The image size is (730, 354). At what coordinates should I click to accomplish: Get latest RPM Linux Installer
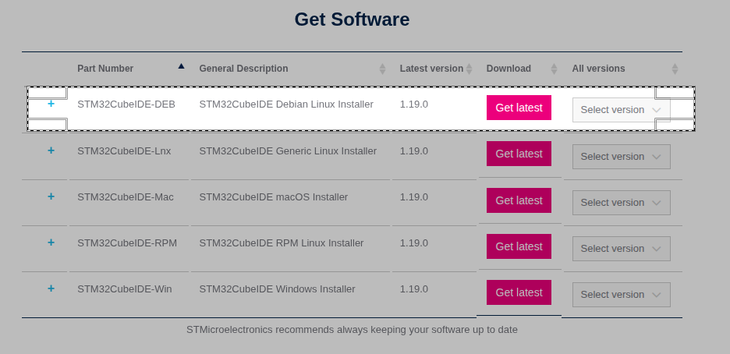[x=519, y=246]
